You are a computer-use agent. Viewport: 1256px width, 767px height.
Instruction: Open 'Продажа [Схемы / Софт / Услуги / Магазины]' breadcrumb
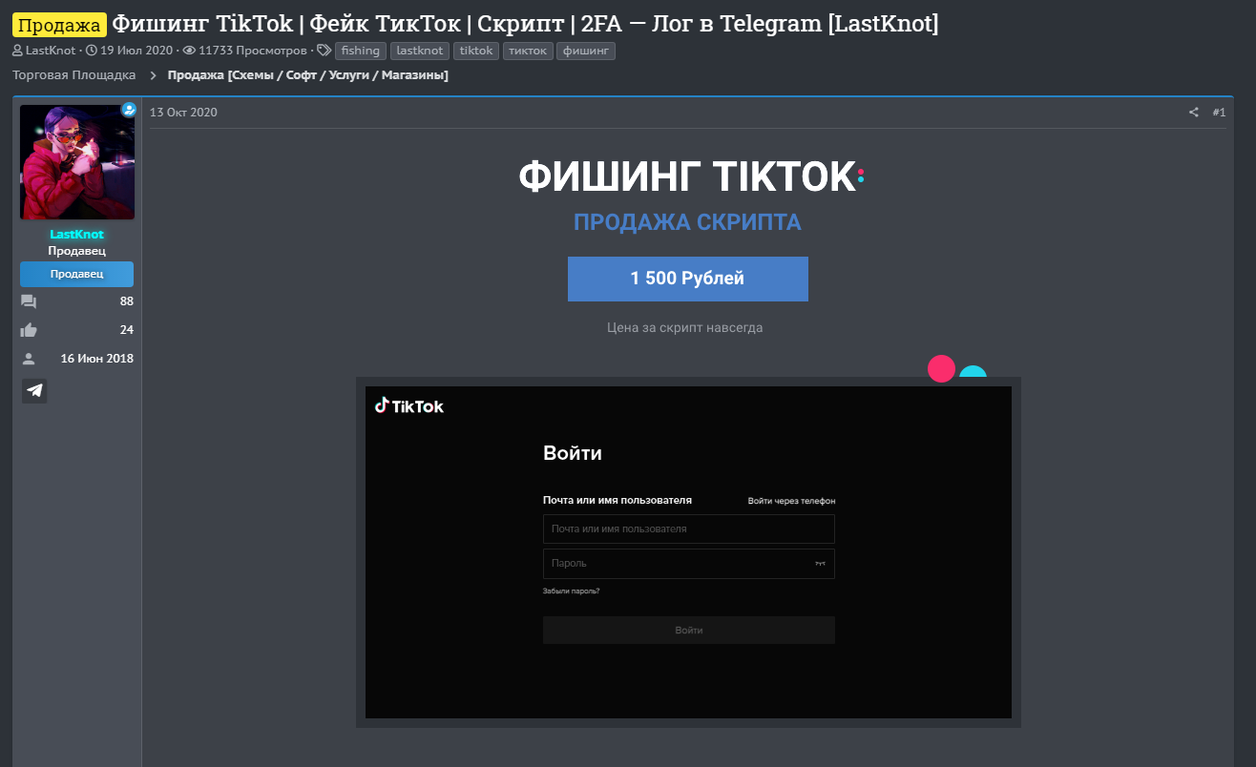(308, 75)
